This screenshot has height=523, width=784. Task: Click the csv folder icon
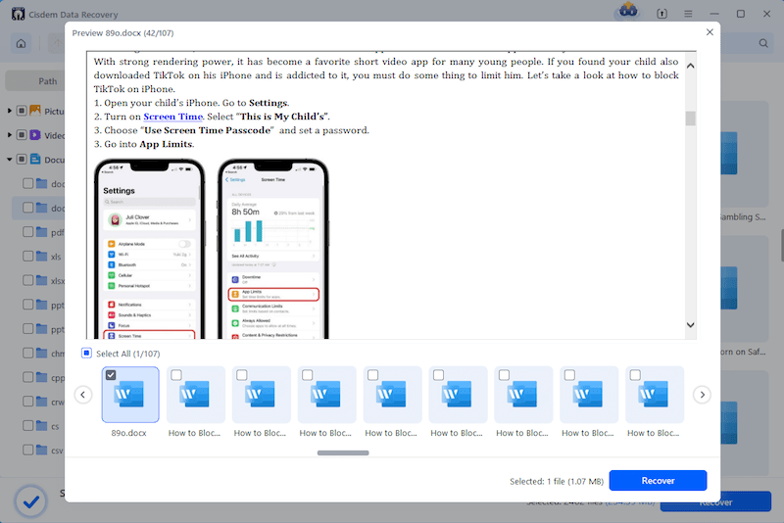click(42, 451)
